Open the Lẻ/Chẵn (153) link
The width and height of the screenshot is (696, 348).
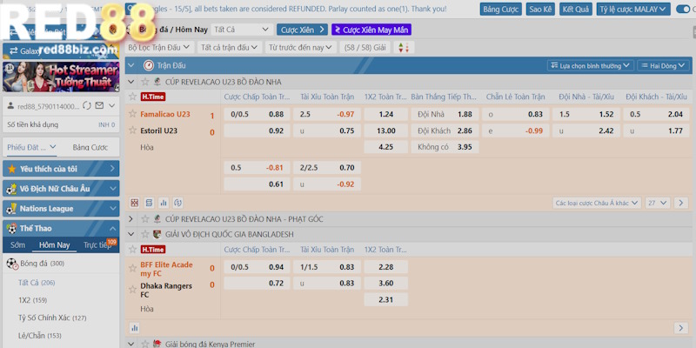tap(40, 336)
